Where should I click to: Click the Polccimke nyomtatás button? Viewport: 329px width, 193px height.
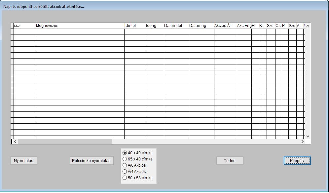tap(91, 161)
